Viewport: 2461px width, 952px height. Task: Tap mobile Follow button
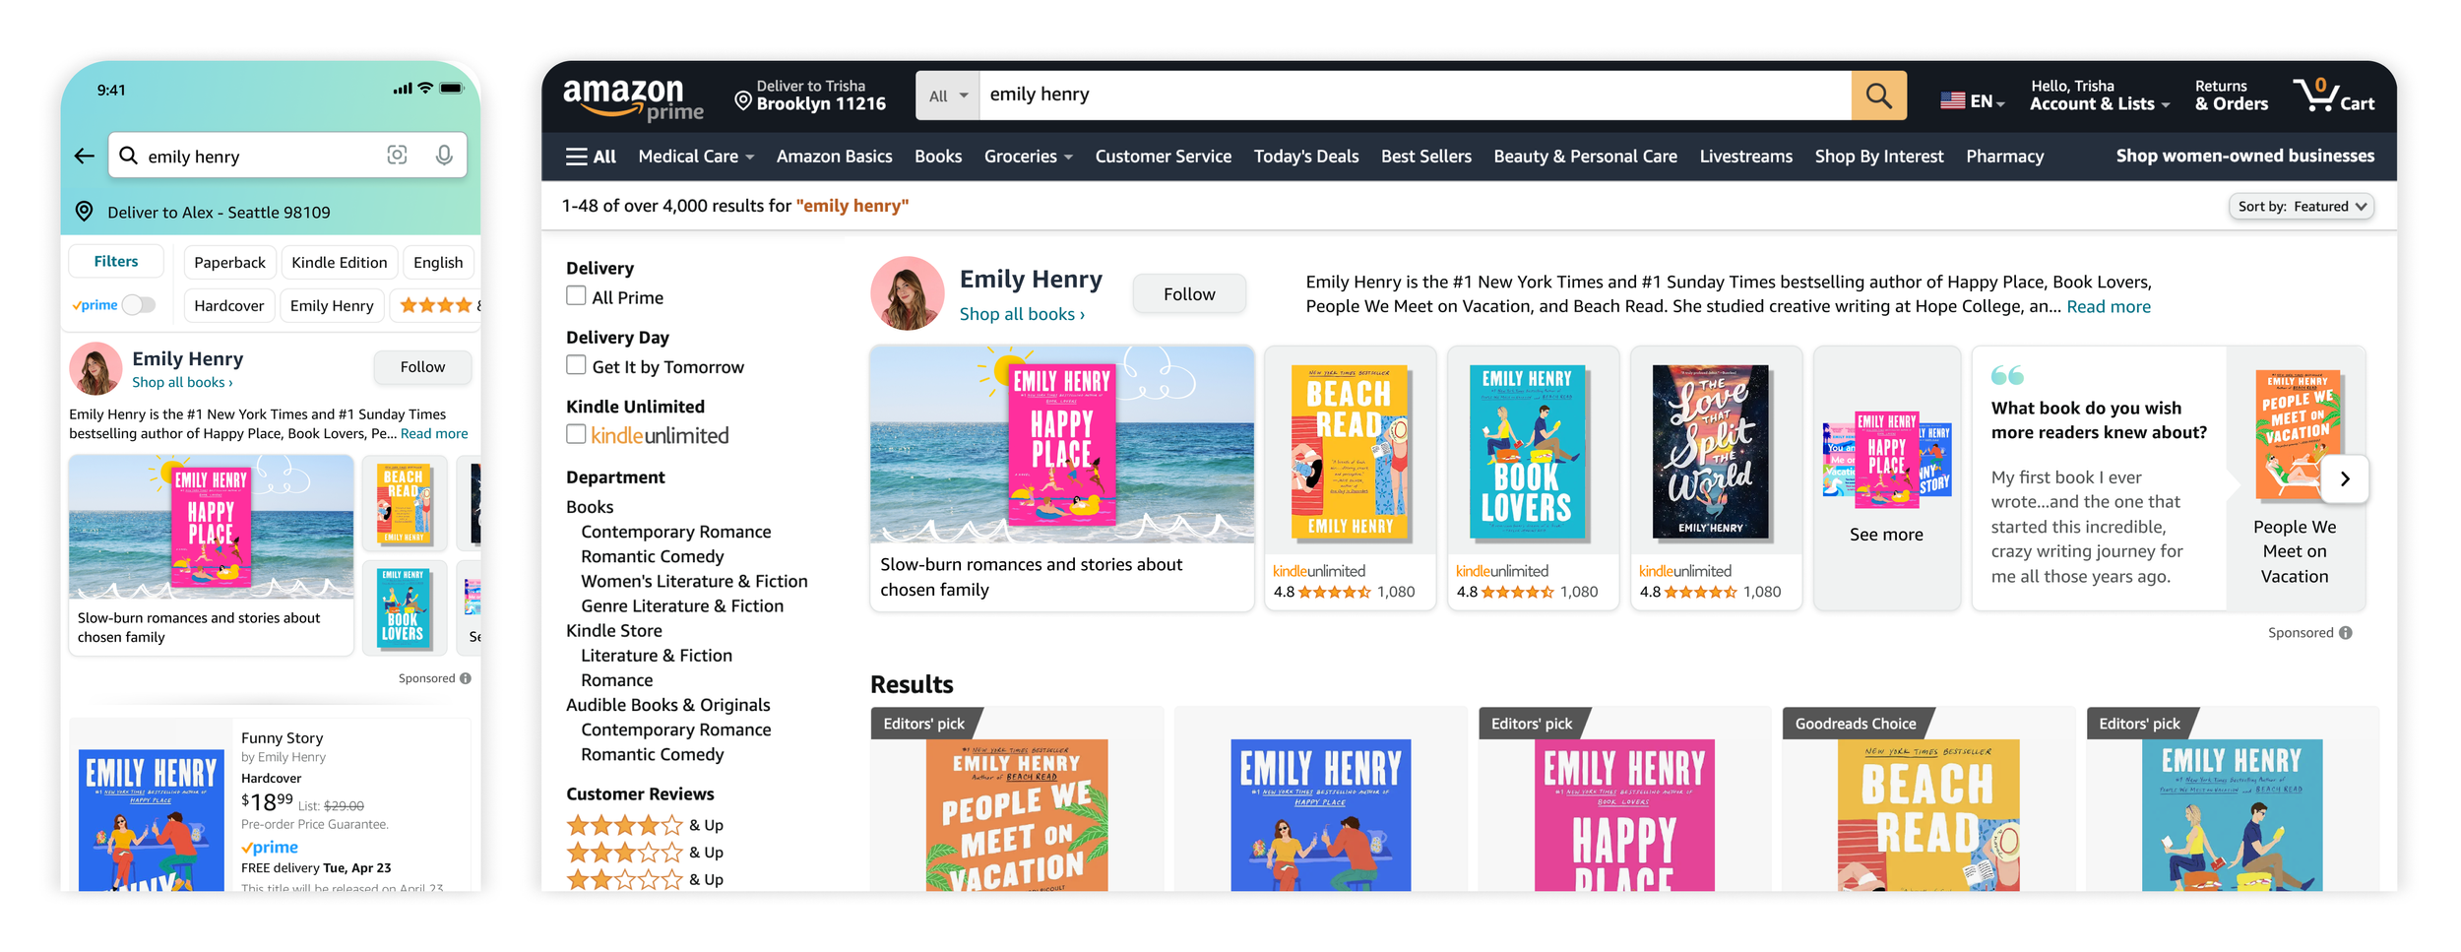pyautogui.click(x=422, y=366)
